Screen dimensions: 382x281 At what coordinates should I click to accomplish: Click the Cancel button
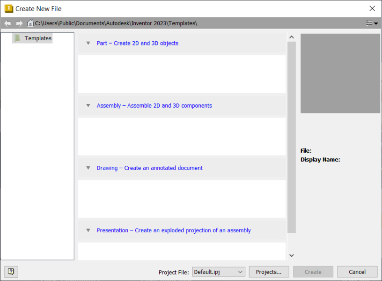coord(357,272)
